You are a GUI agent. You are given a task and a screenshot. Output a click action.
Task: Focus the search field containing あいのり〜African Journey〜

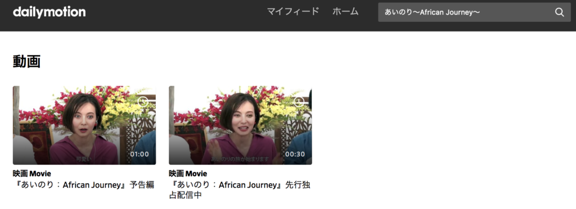pyautogui.click(x=466, y=12)
